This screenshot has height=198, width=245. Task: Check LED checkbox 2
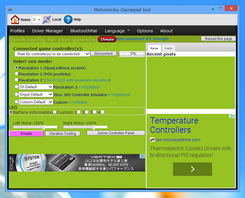(87, 112)
